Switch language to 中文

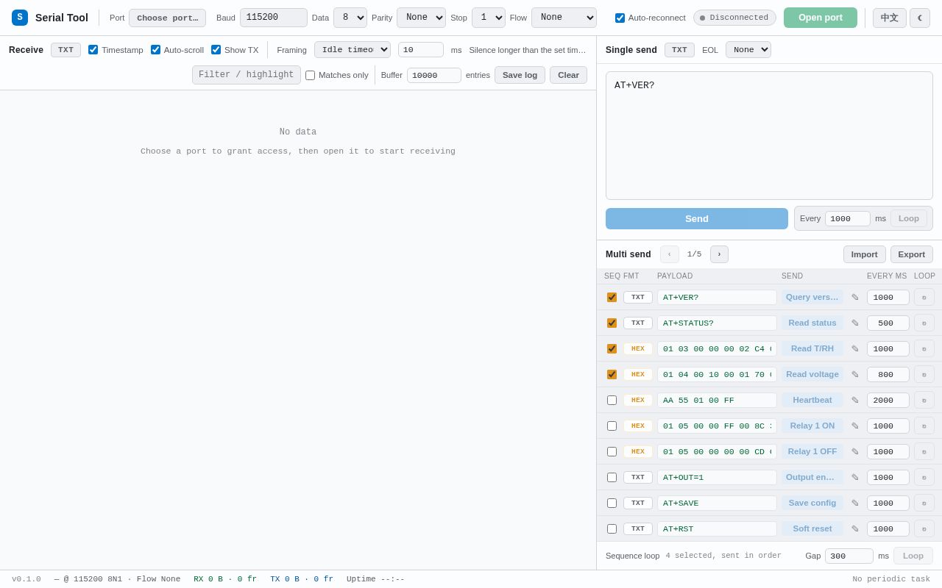(x=890, y=18)
